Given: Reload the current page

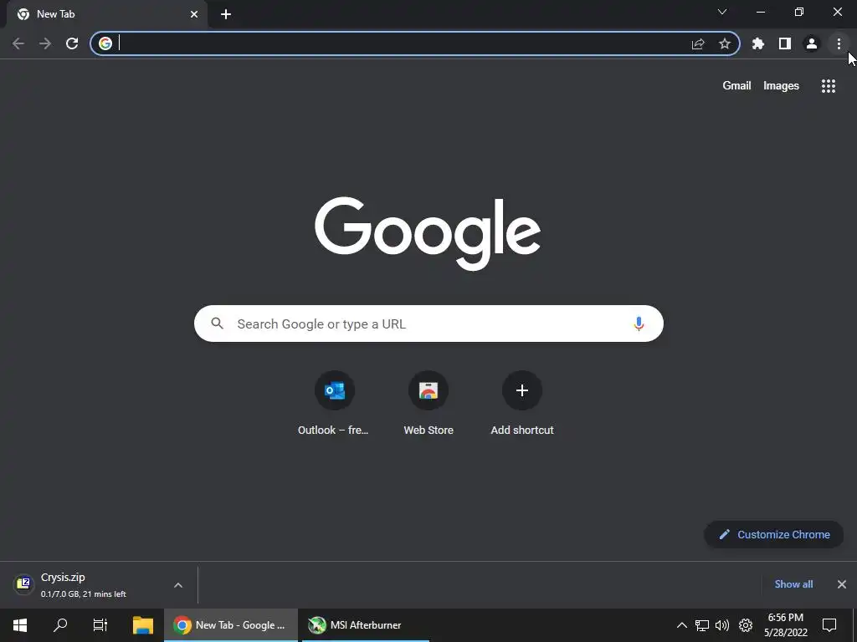Looking at the screenshot, I should (72, 43).
